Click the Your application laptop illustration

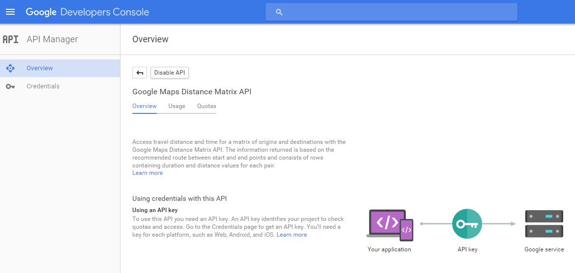(x=390, y=225)
